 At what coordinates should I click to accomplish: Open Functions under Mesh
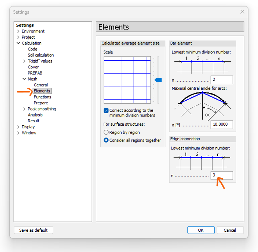(x=42, y=97)
